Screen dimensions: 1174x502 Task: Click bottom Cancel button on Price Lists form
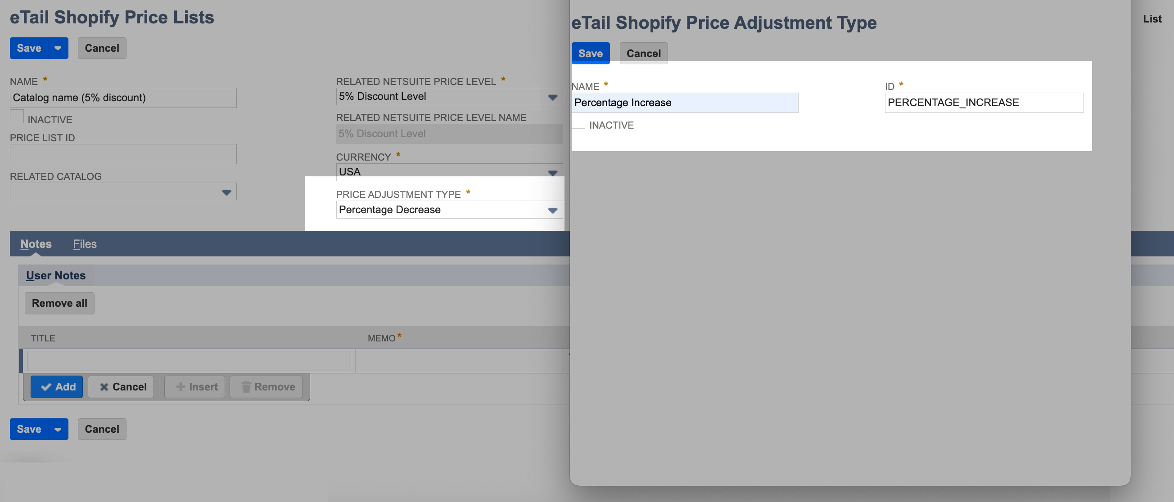click(102, 429)
